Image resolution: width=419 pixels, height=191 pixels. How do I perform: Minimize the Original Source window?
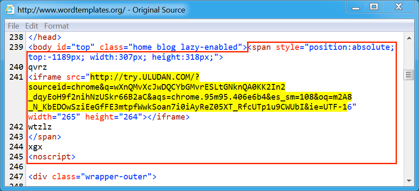(356, 7)
